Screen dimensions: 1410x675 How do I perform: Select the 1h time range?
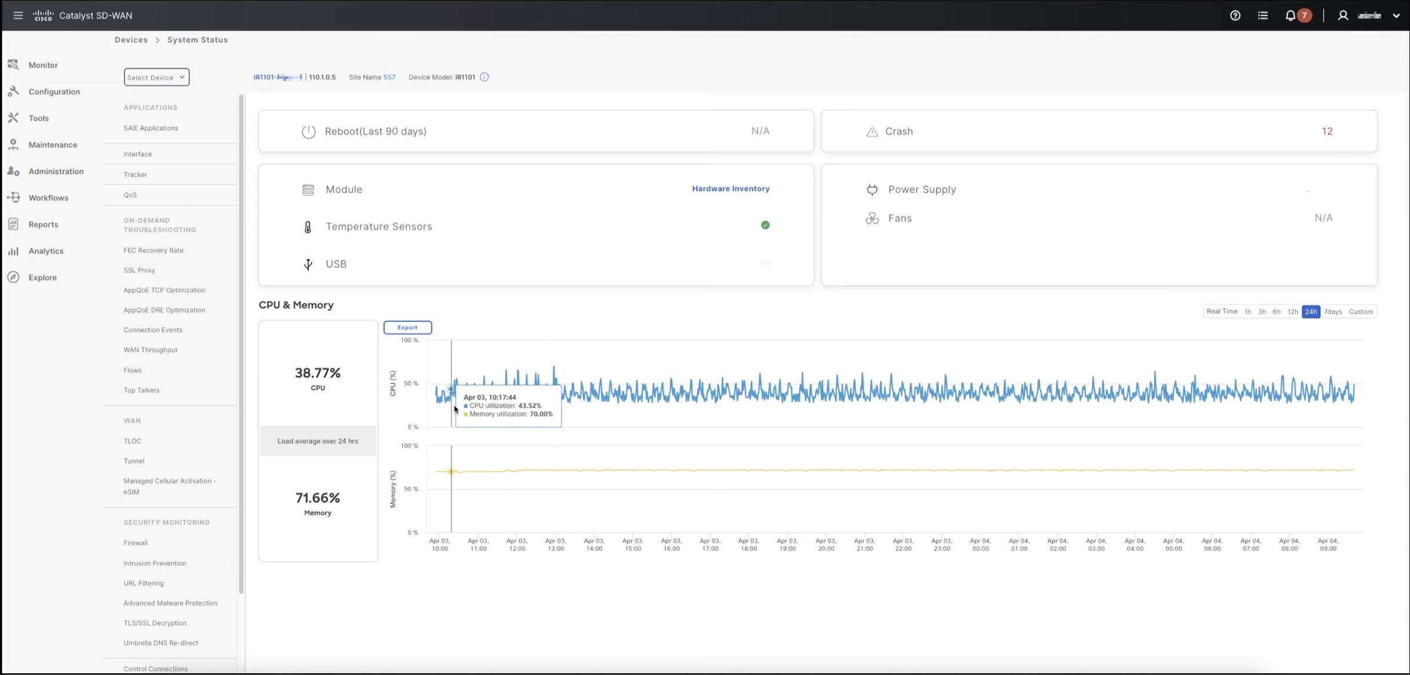(1248, 311)
